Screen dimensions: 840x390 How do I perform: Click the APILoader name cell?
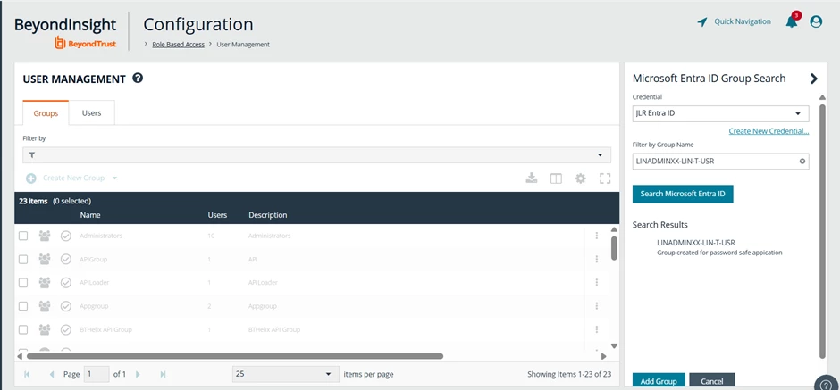95,283
